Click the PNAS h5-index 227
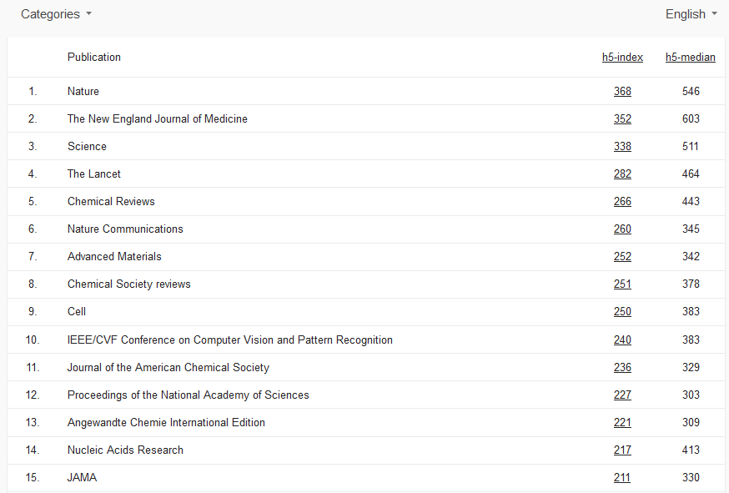This screenshot has width=729, height=493. tap(622, 395)
